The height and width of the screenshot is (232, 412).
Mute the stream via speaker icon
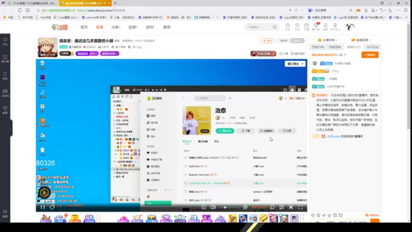[x=213, y=207]
